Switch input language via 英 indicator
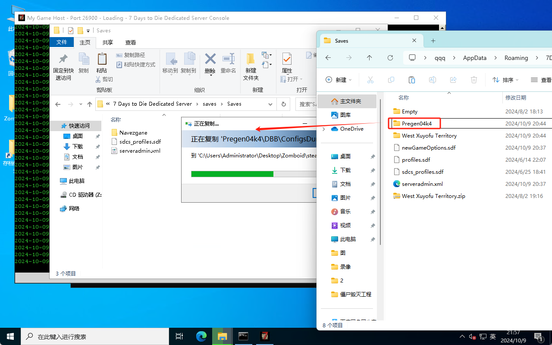Viewport: 552px width, 345px height. [493, 337]
